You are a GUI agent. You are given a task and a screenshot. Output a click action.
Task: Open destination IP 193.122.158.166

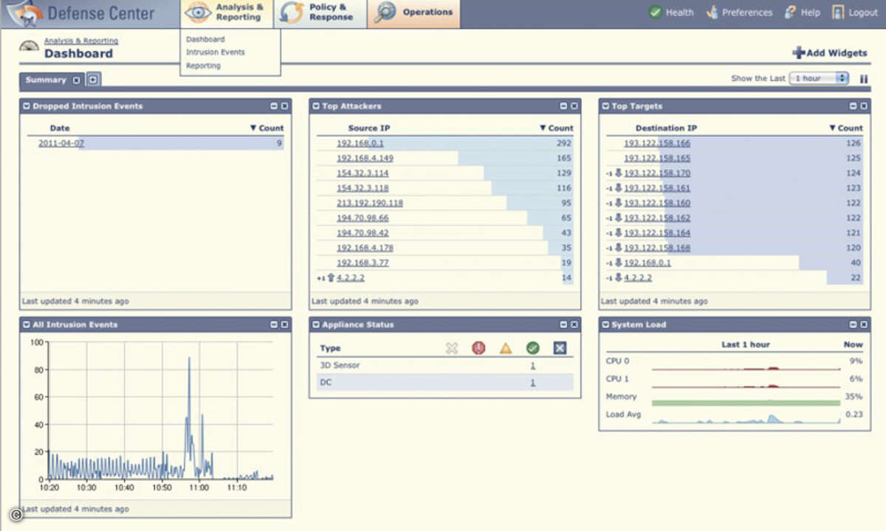[657, 144]
